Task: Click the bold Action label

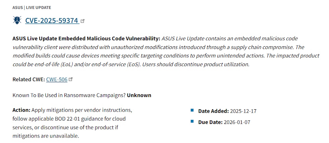Action: pyautogui.click(x=22, y=110)
